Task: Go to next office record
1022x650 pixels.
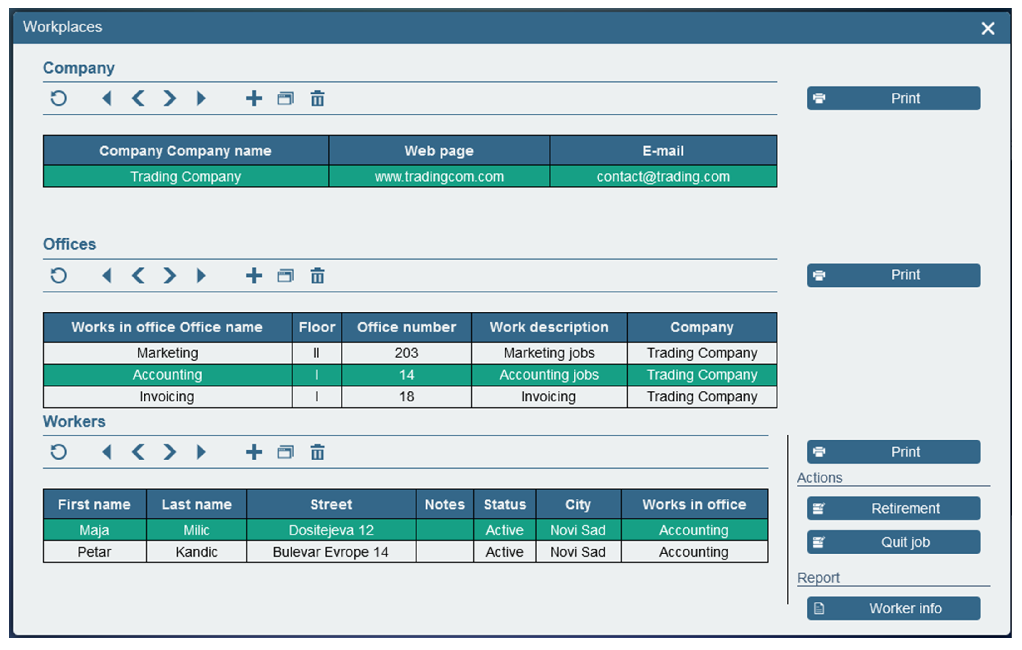Action: pyautogui.click(x=169, y=276)
